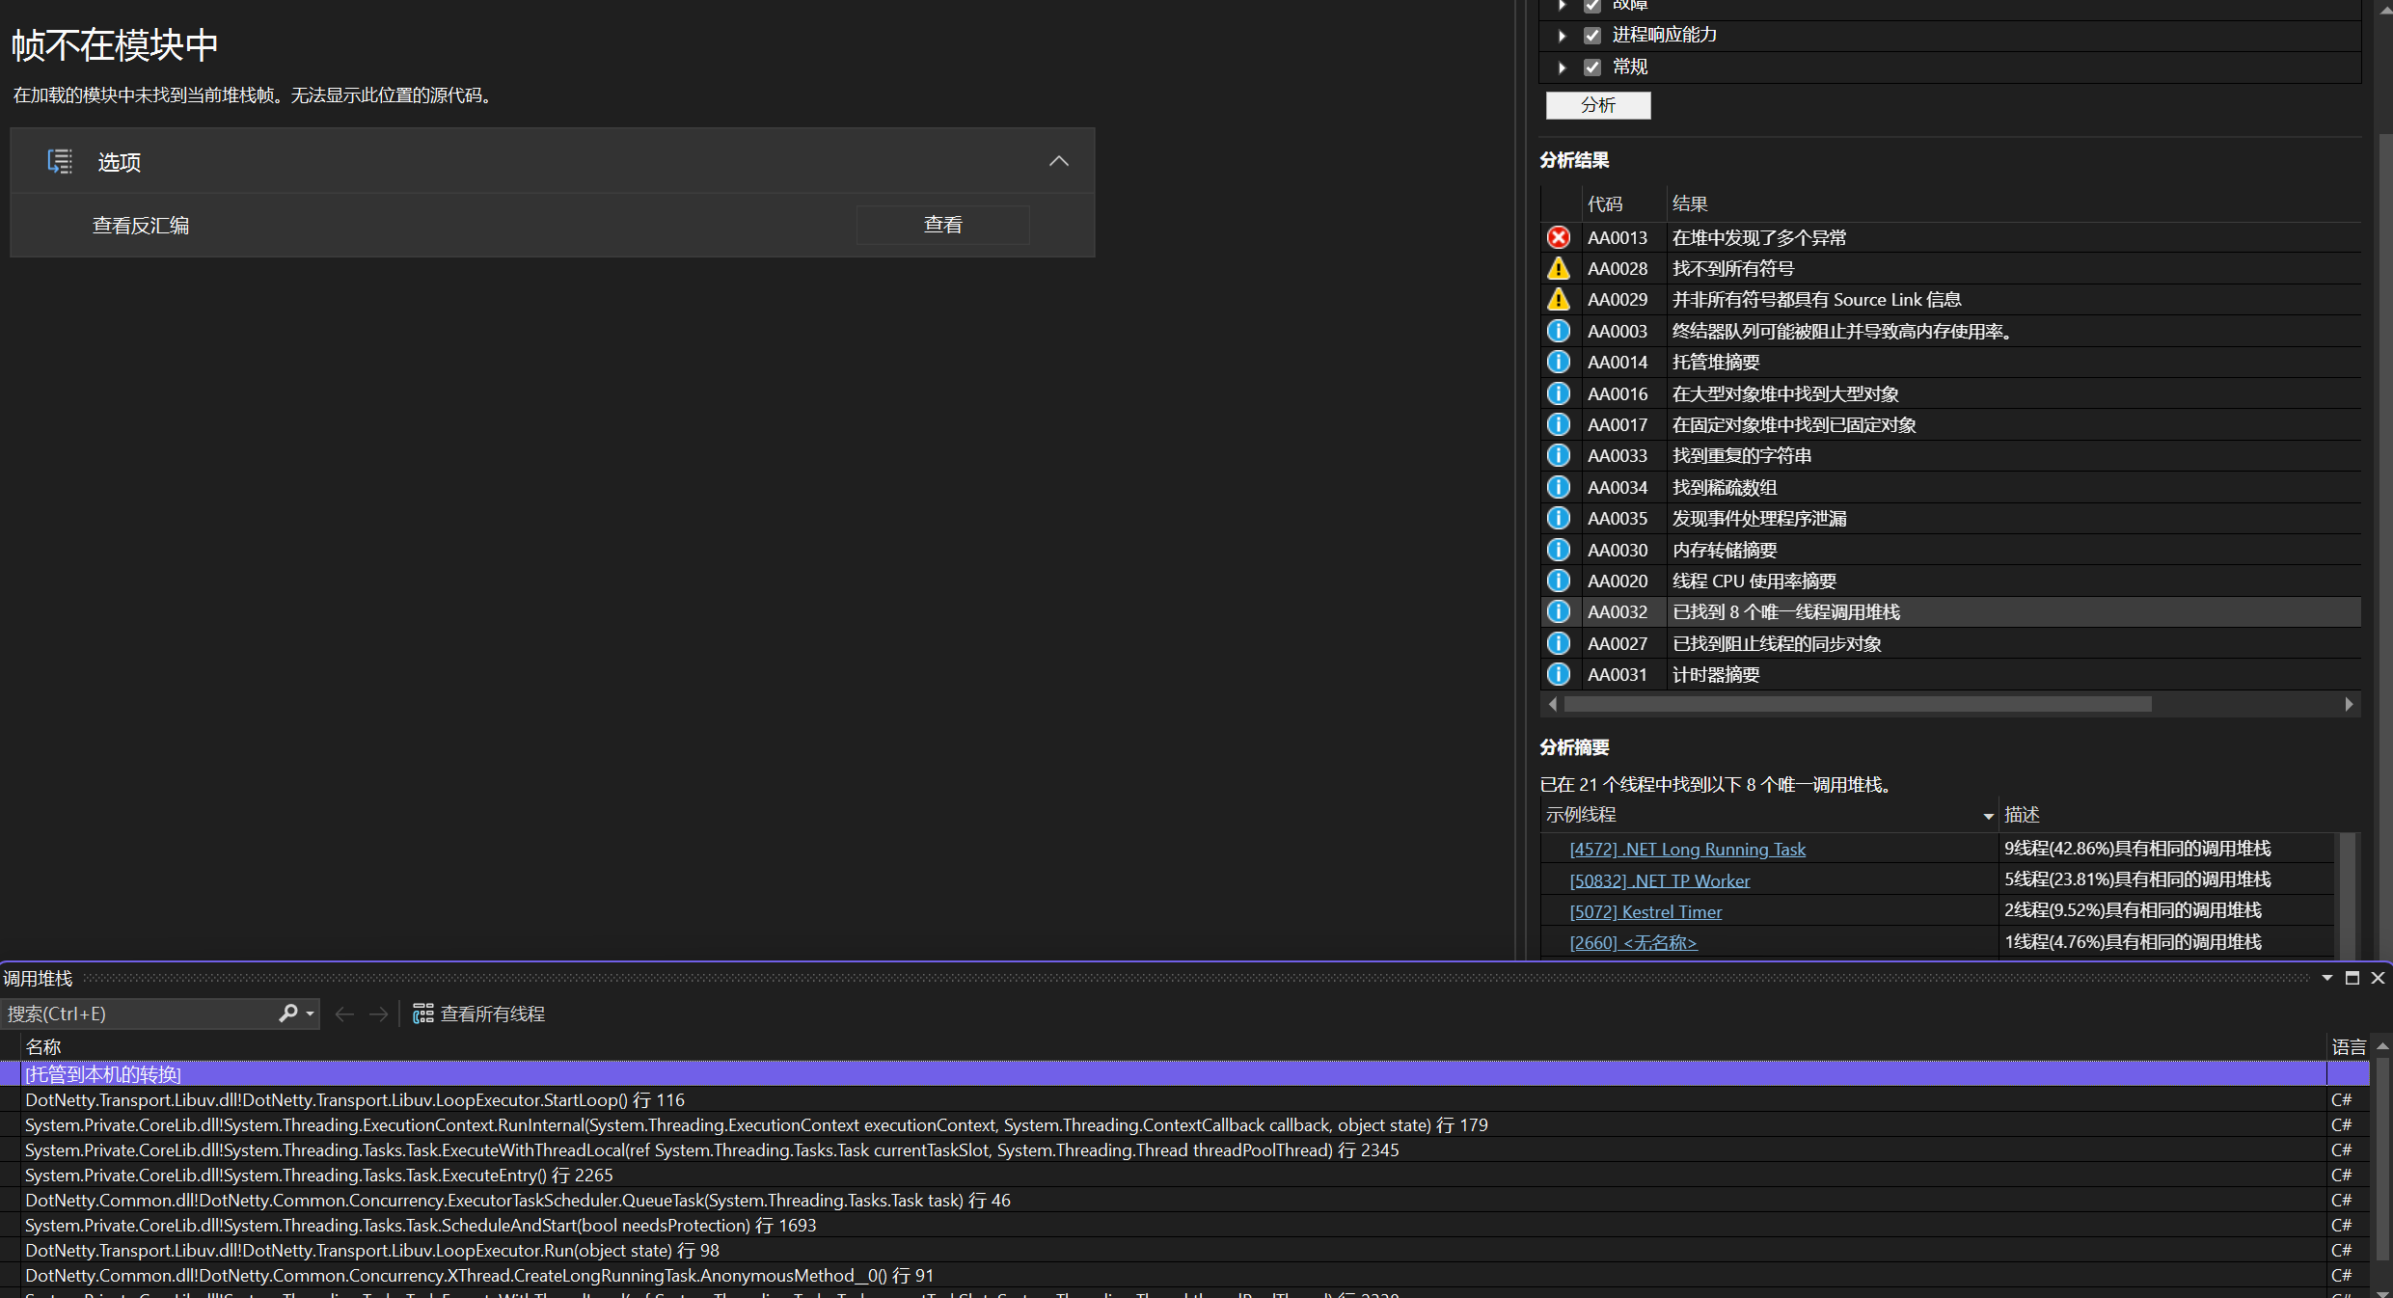Click the 查看所有线程 threads icon

(x=422, y=1014)
